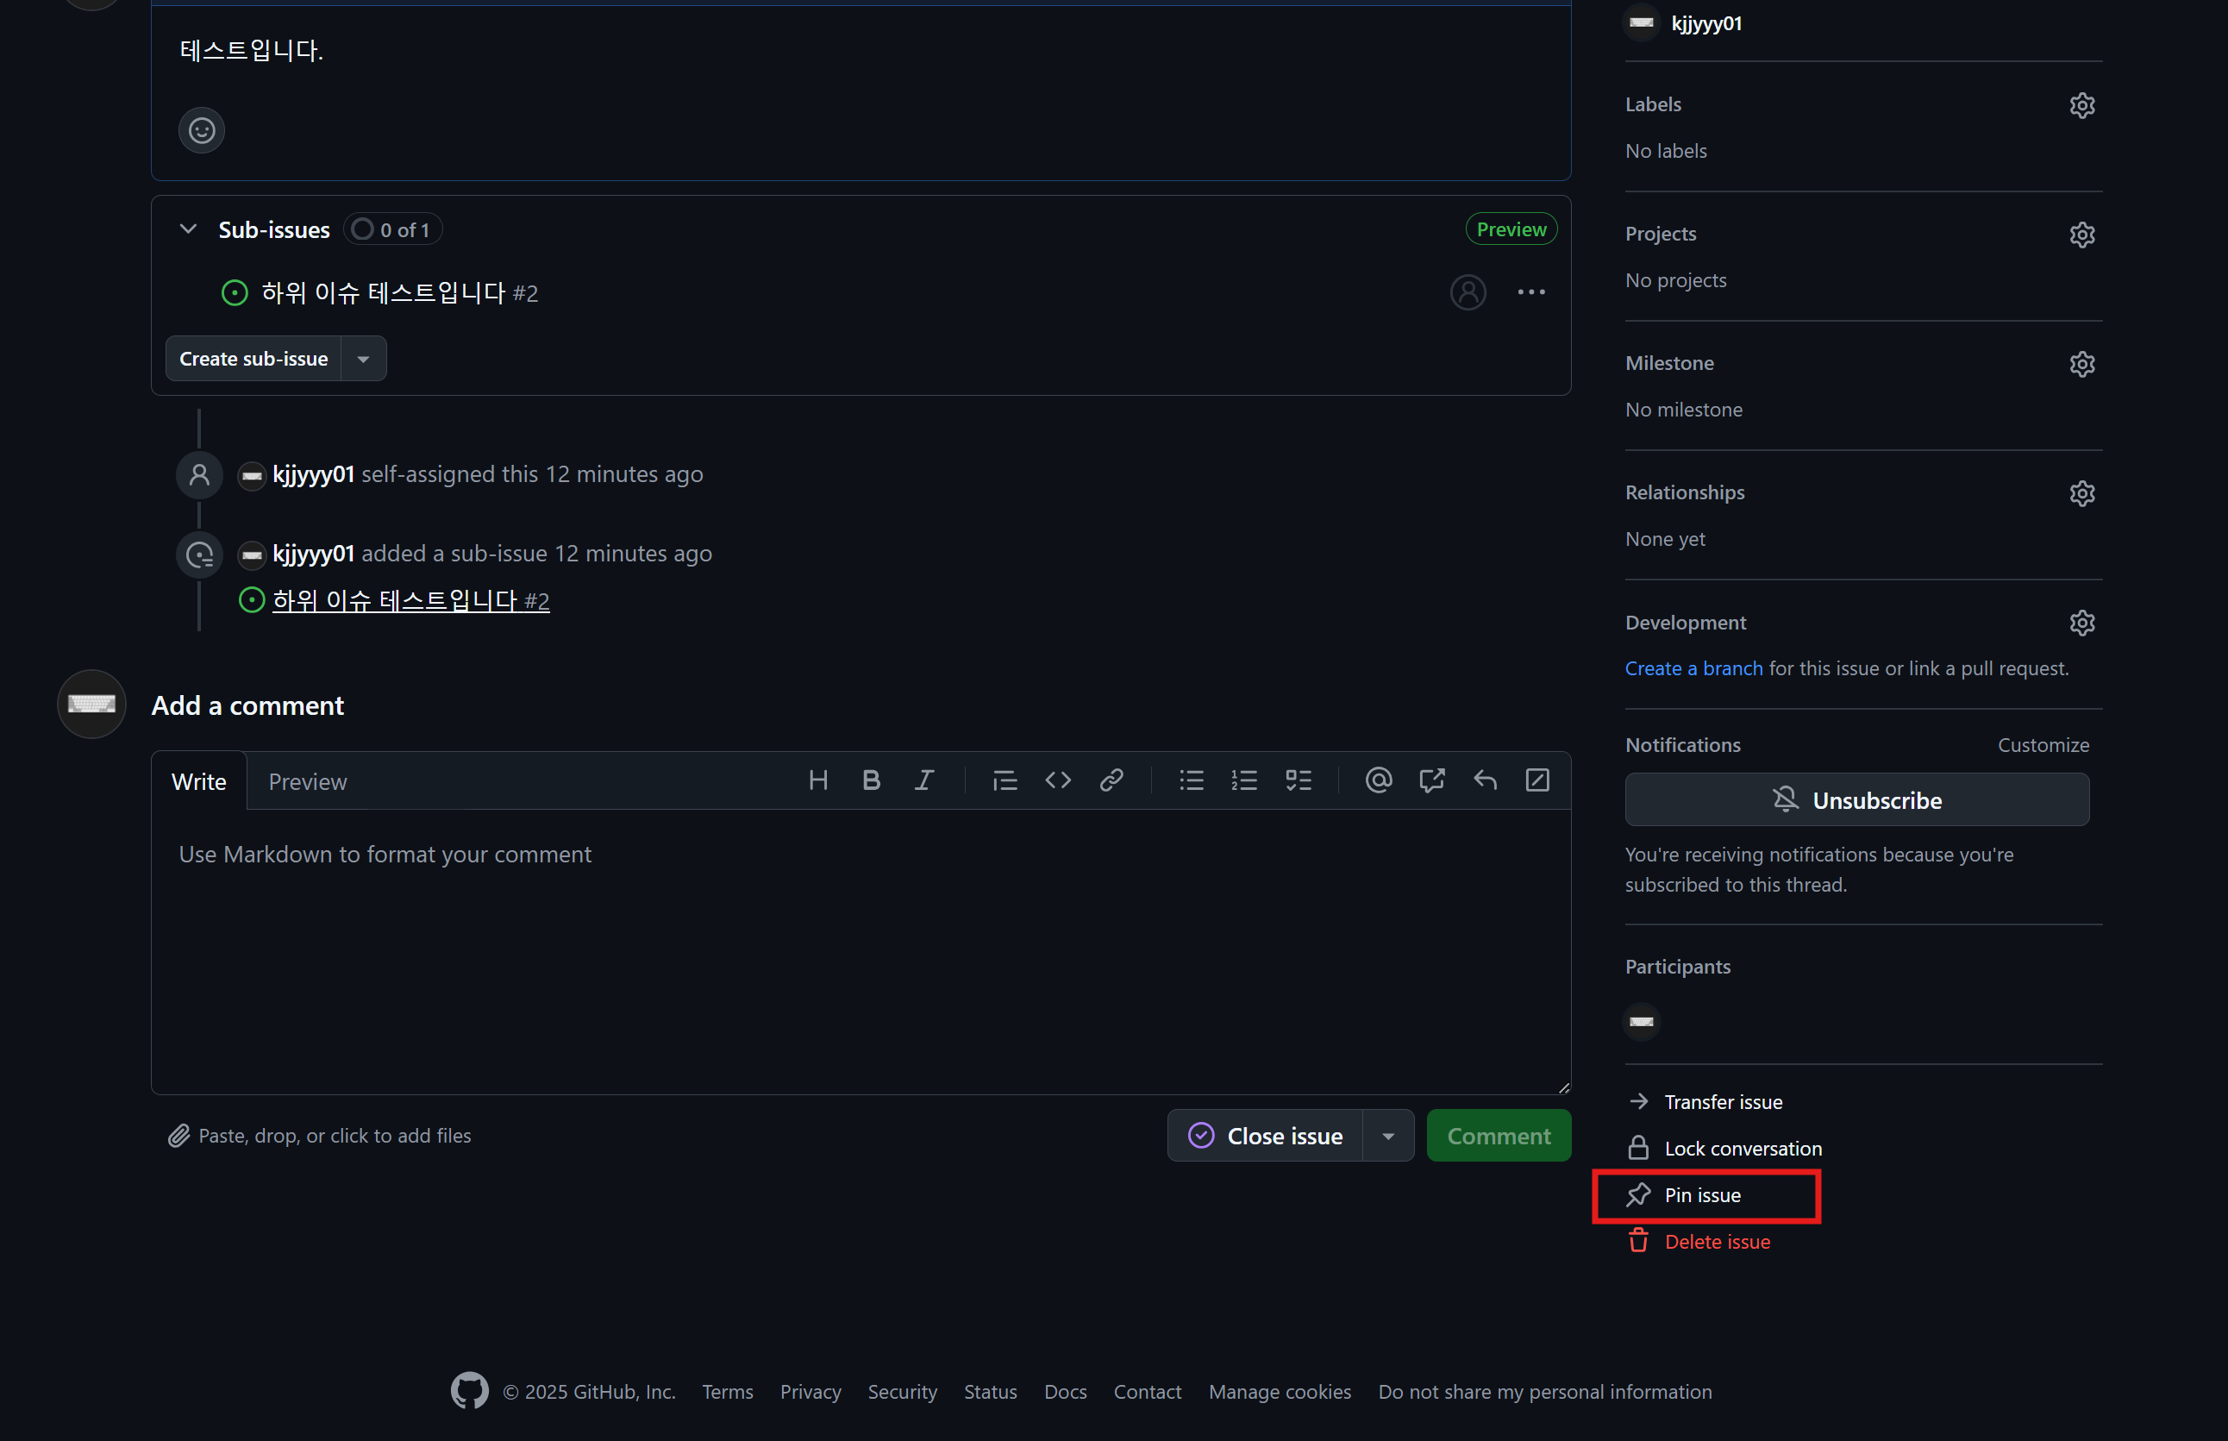Click the saved replies arrow icon
This screenshot has width=2228, height=1441.
[x=1485, y=780]
